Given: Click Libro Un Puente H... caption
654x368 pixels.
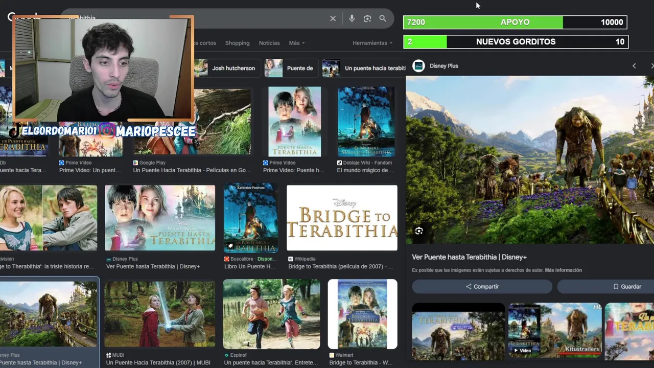Looking at the screenshot, I should click(250, 266).
